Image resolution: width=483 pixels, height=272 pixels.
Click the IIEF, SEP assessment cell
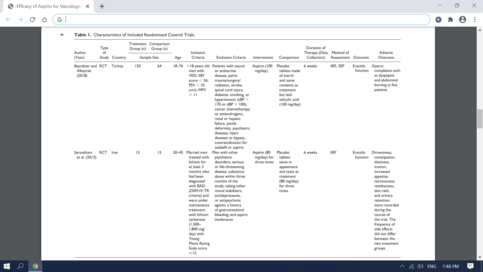(x=337, y=66)
